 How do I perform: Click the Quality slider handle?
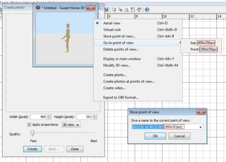pyautogui.click(x=32, y=133)
